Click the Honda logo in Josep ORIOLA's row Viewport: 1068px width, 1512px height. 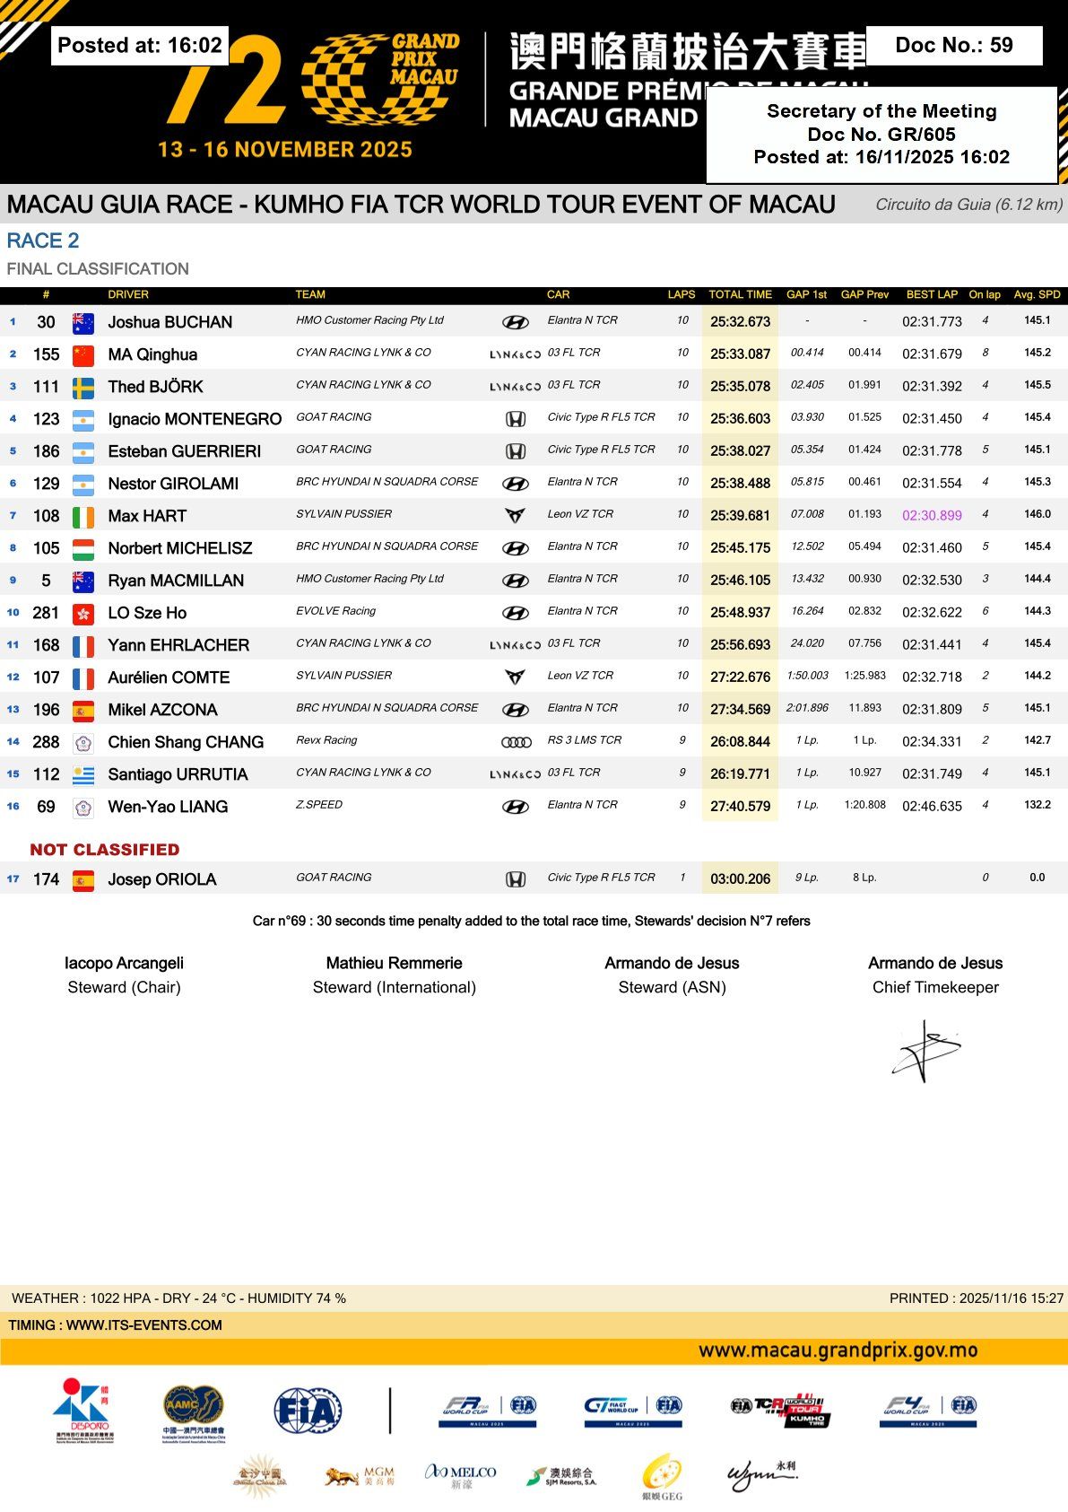click(x=516, y=879)
